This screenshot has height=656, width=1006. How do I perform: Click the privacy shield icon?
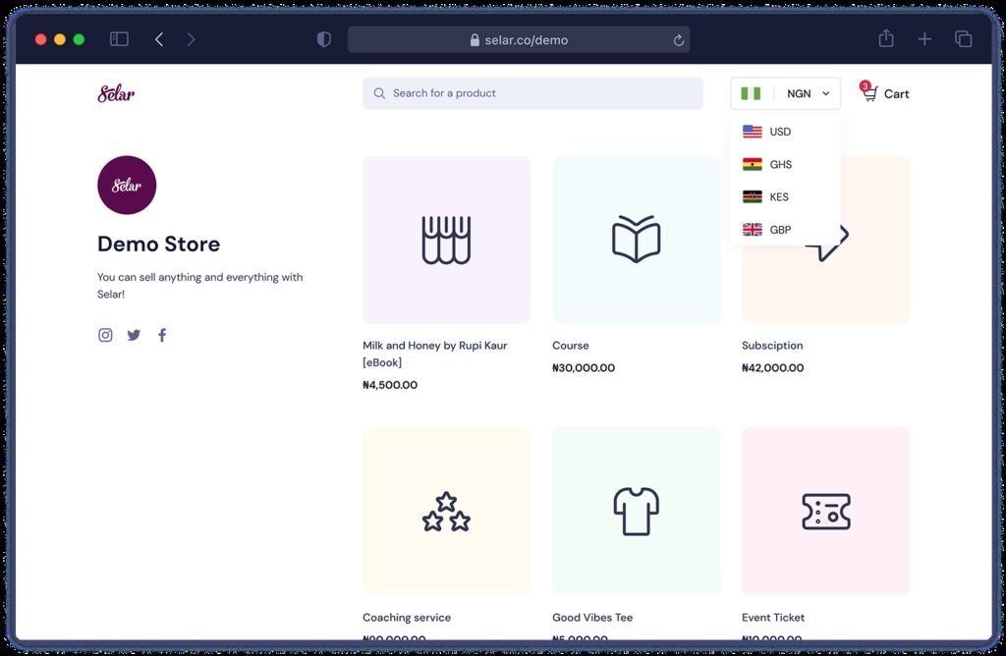coord(324,39)
